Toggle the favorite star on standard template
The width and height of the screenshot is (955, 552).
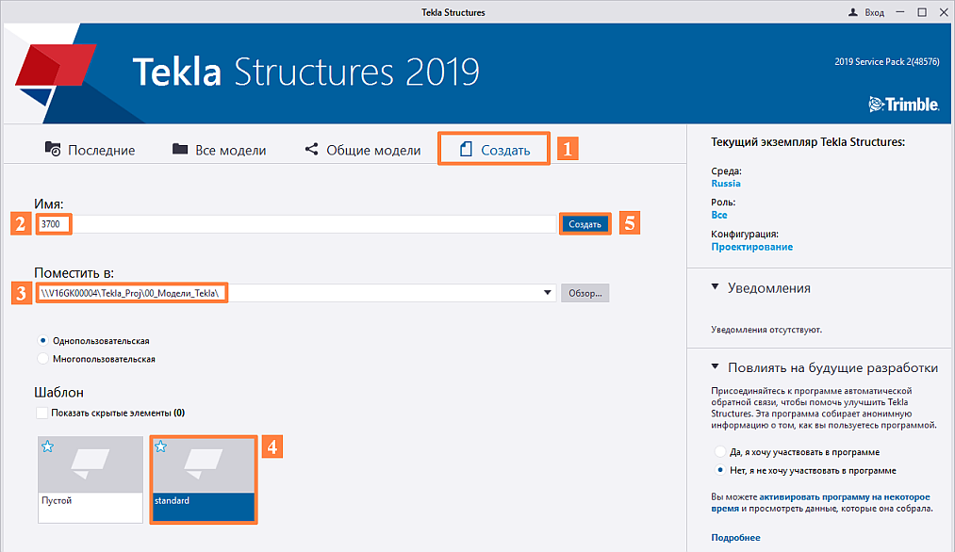pos(161,446)
